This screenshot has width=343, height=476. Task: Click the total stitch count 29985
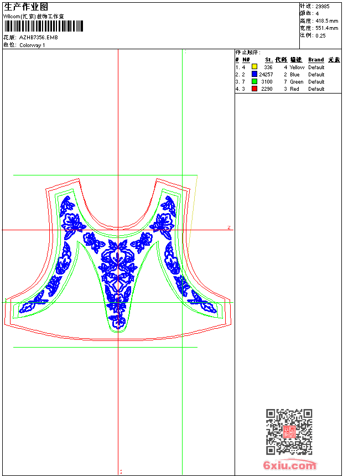point(323,7)
